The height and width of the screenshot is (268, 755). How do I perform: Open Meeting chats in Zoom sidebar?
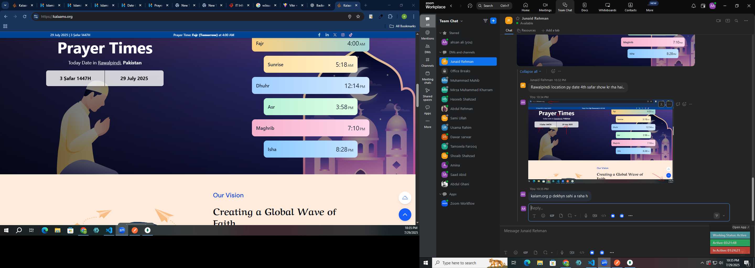428,77
